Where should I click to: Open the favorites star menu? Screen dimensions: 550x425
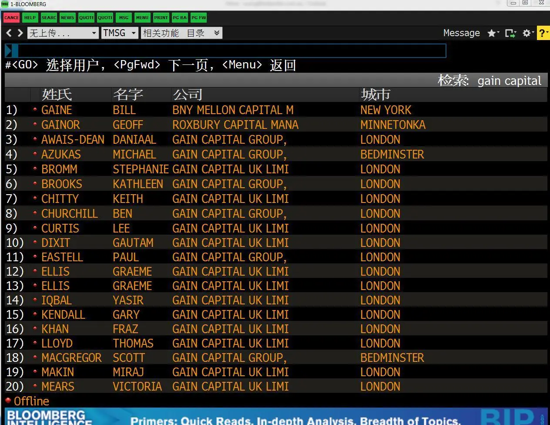493,33
